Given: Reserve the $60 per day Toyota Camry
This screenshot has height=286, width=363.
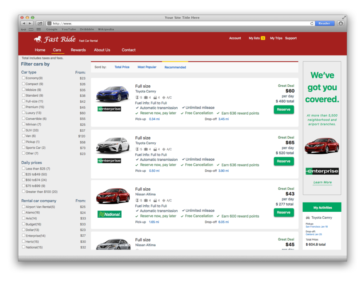Looking at the screenshot, I should 284,109.
